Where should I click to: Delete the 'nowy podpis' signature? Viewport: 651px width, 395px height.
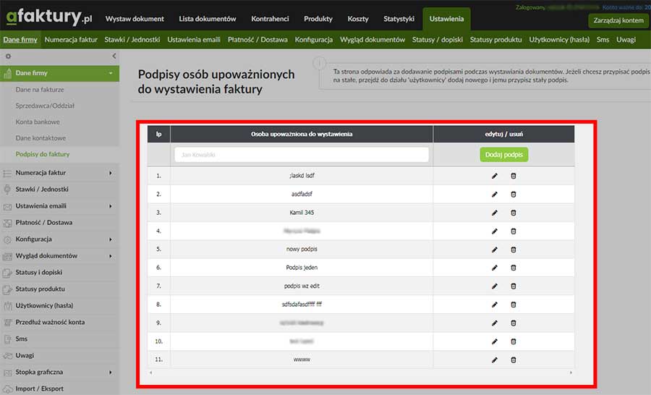tap(513, 250)
